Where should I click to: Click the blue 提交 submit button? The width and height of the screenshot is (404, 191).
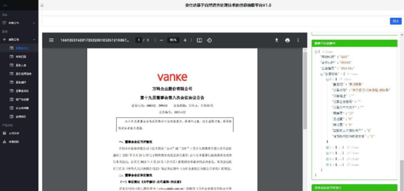(395, 21)
